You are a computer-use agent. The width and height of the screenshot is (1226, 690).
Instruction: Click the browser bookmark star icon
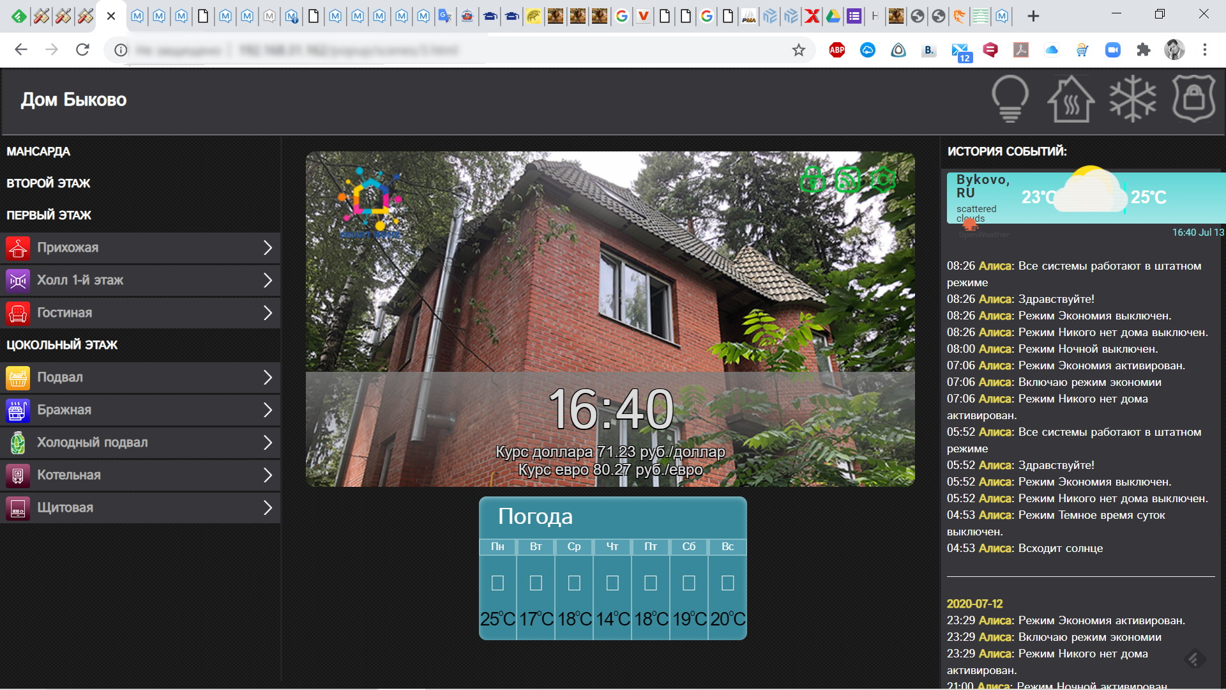click(798, 50)
